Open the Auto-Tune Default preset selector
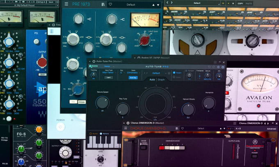Viewport: 279px width, 167px height. point(156,73)
